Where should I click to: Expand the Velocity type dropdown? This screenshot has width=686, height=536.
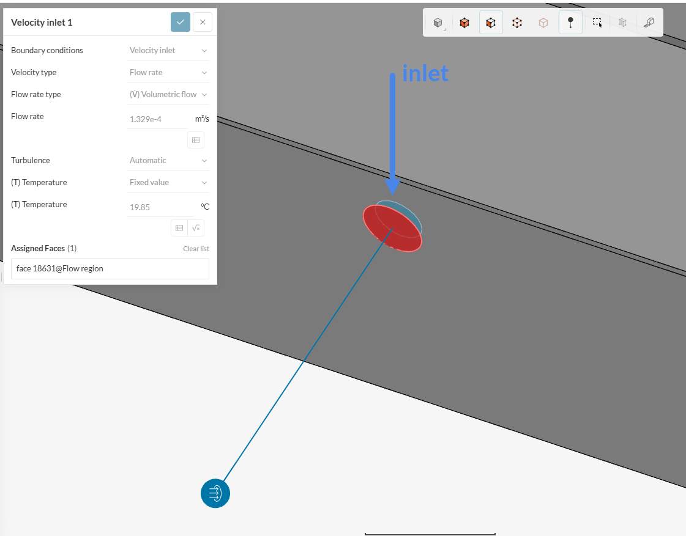coord(168,72)
